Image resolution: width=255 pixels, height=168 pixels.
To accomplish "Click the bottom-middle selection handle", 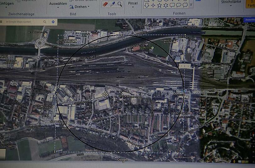I will (118, 152).
